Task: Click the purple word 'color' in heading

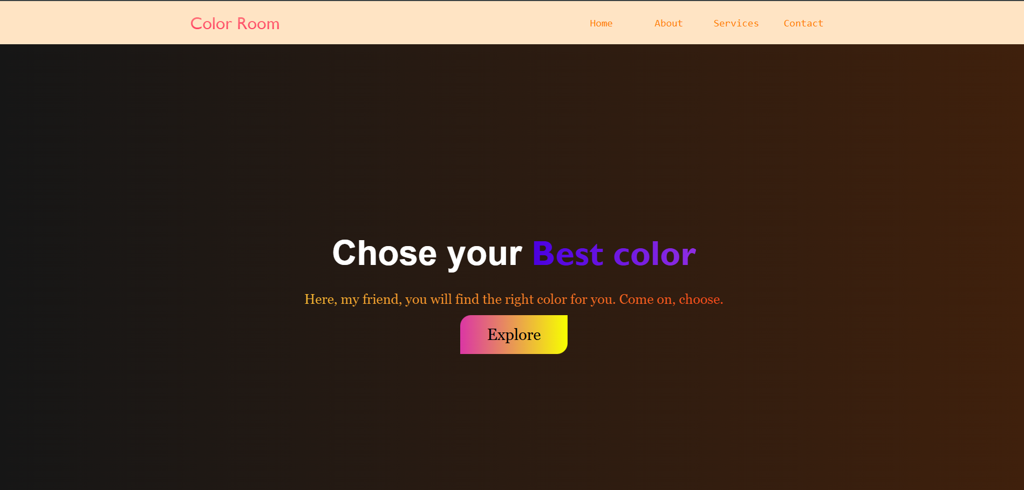Action: click(x=654, y=254)
